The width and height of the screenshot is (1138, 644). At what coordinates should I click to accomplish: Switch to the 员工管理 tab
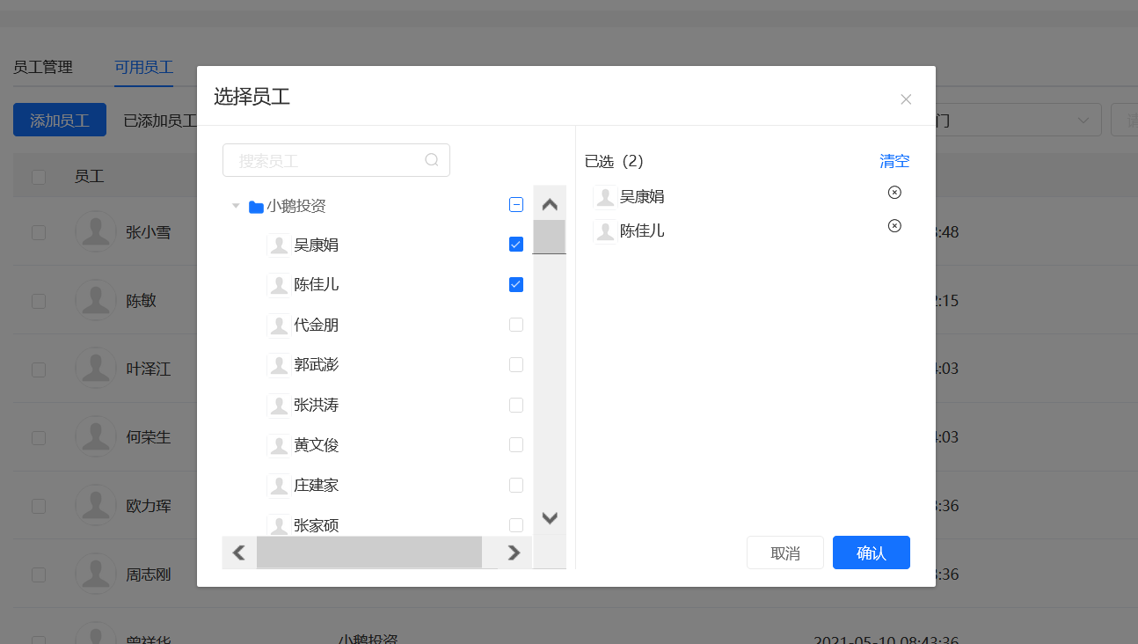coord(43,67)
